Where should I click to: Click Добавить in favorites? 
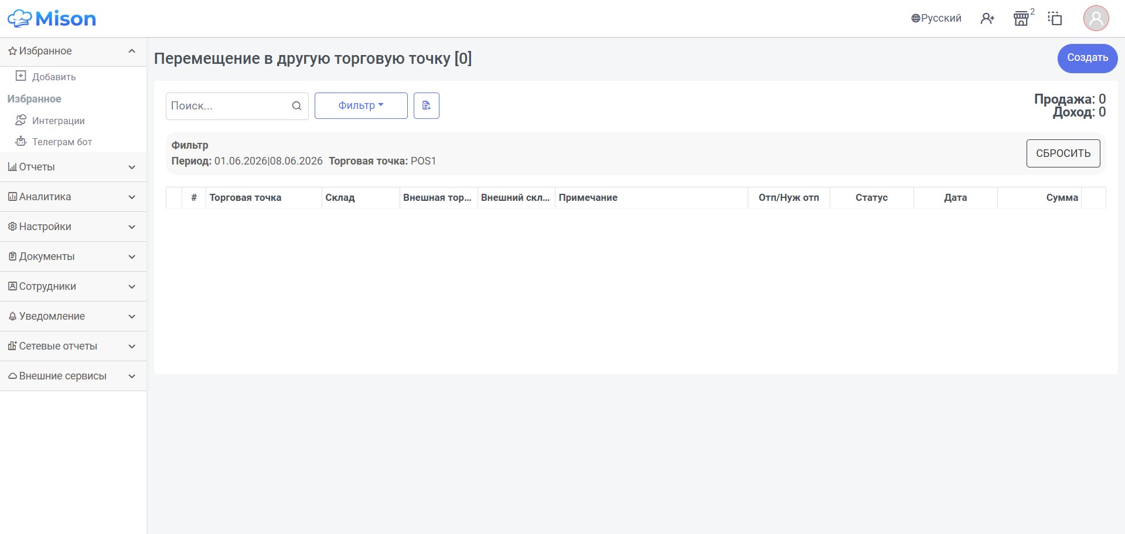point(54,77)
